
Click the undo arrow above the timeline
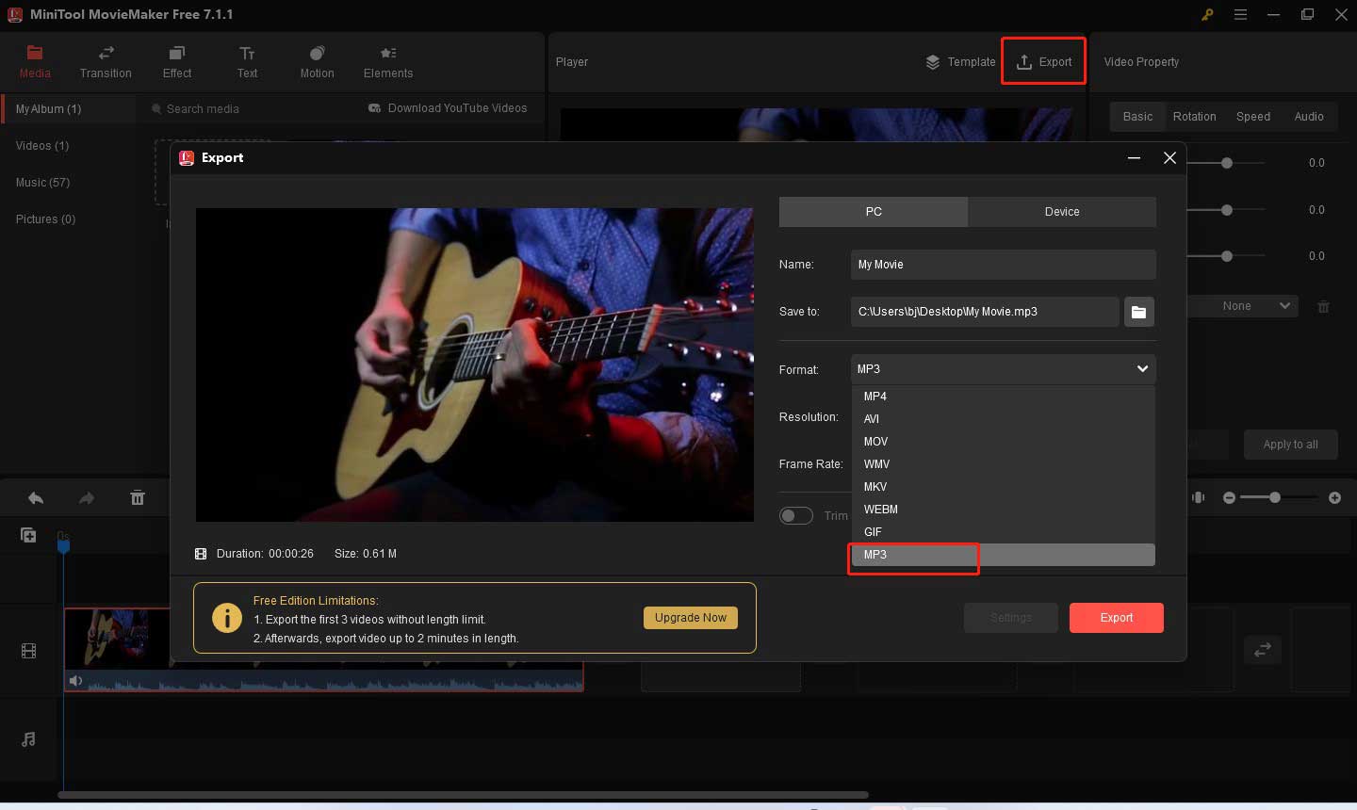pos(36,497)
